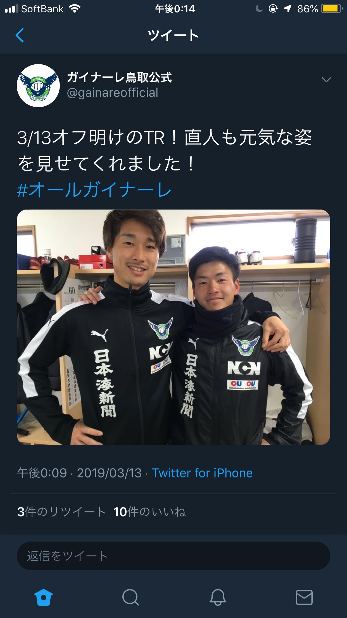Tap the tweet timestamp 午後0:09
Viewport: 347px width, 618px height.
pyautogui.click(x=42, y=473)
